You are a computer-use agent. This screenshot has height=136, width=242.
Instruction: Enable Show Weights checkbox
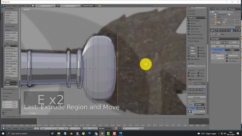(189, 59)
